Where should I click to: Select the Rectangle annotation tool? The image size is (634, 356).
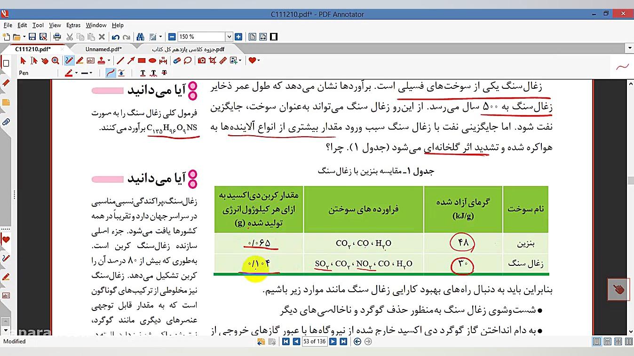coord(142,61)
